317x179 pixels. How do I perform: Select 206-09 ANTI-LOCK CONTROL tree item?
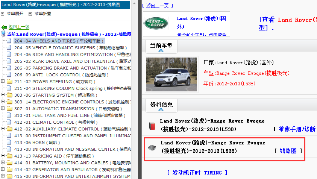pos(61,75)
